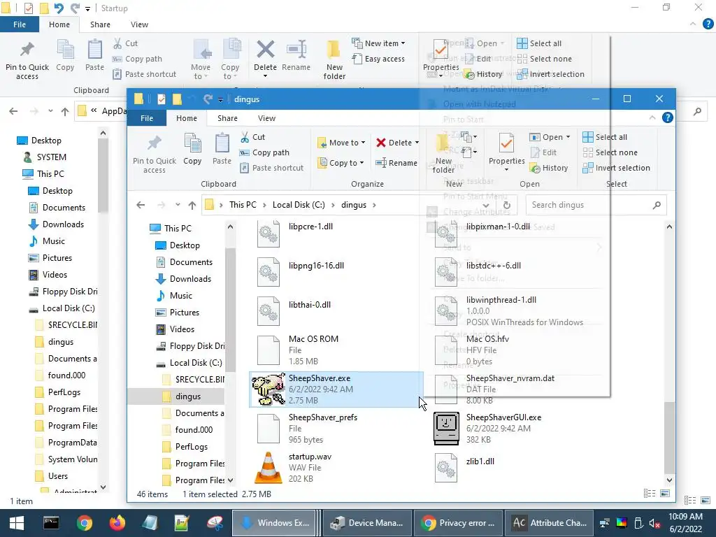Open File tab in dingus window

[147, 117]
